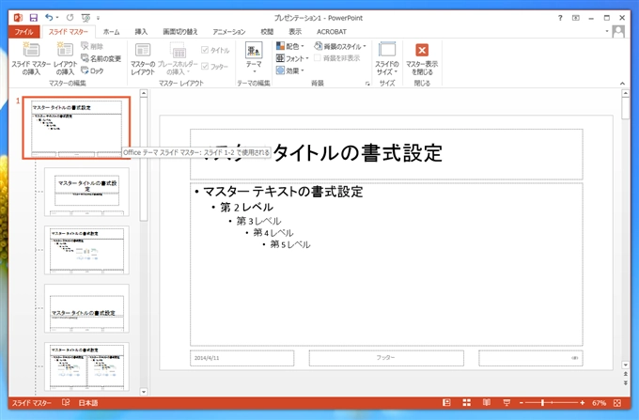Switch to the ACROBAT tab

pos(332,32)
